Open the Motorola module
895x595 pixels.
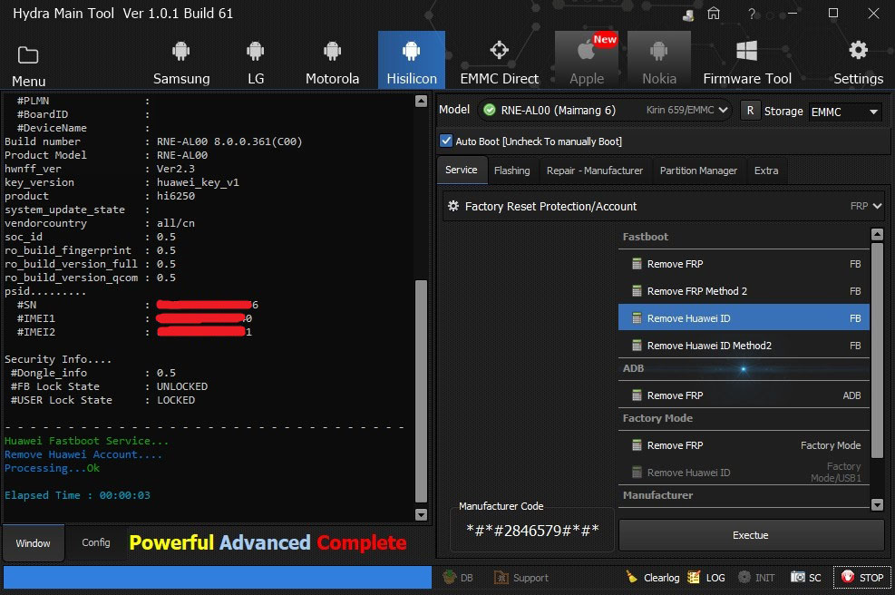(332, 52)
